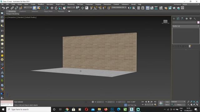This screenshot has width=200, height=112.
Task: Switch to the Populate ribbon tab
Action: [x=61, y=11]
